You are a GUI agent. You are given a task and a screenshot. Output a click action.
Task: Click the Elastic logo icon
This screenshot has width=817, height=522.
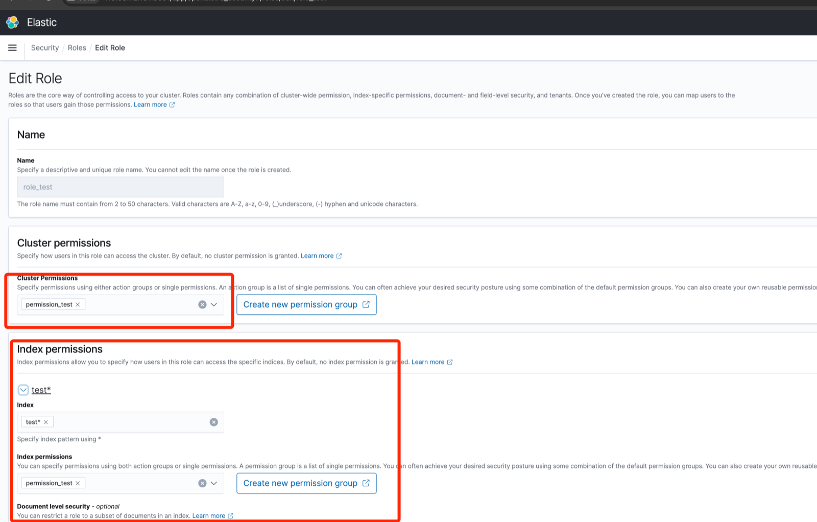pos(13,22)
